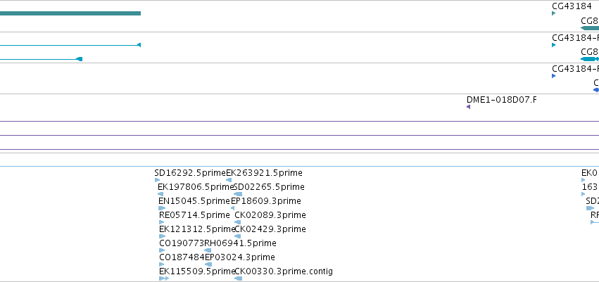599x282 pixels.
Task: Select the CK02429.3prime feature glyph
Action: (x=238, y=236)
